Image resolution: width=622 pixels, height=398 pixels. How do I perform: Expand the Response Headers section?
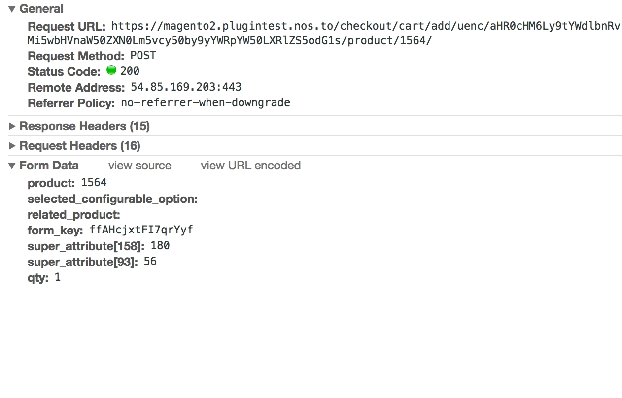click(x=12, y=126)
